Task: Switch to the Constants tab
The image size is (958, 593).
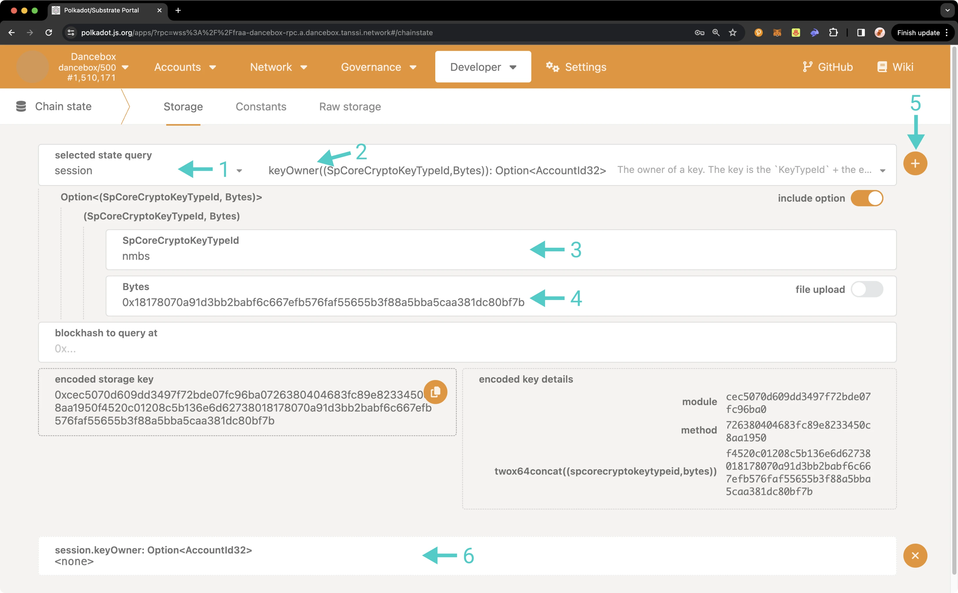Action: (x=261, y=106)
